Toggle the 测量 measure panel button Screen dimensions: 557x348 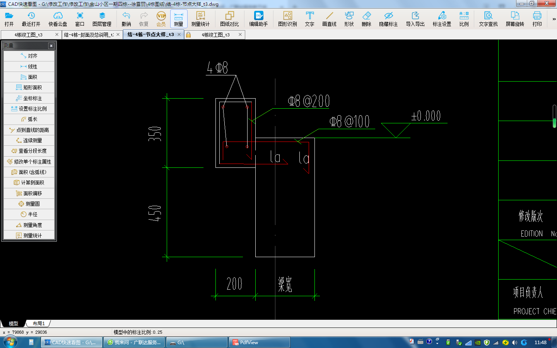[x=178, y=19]
